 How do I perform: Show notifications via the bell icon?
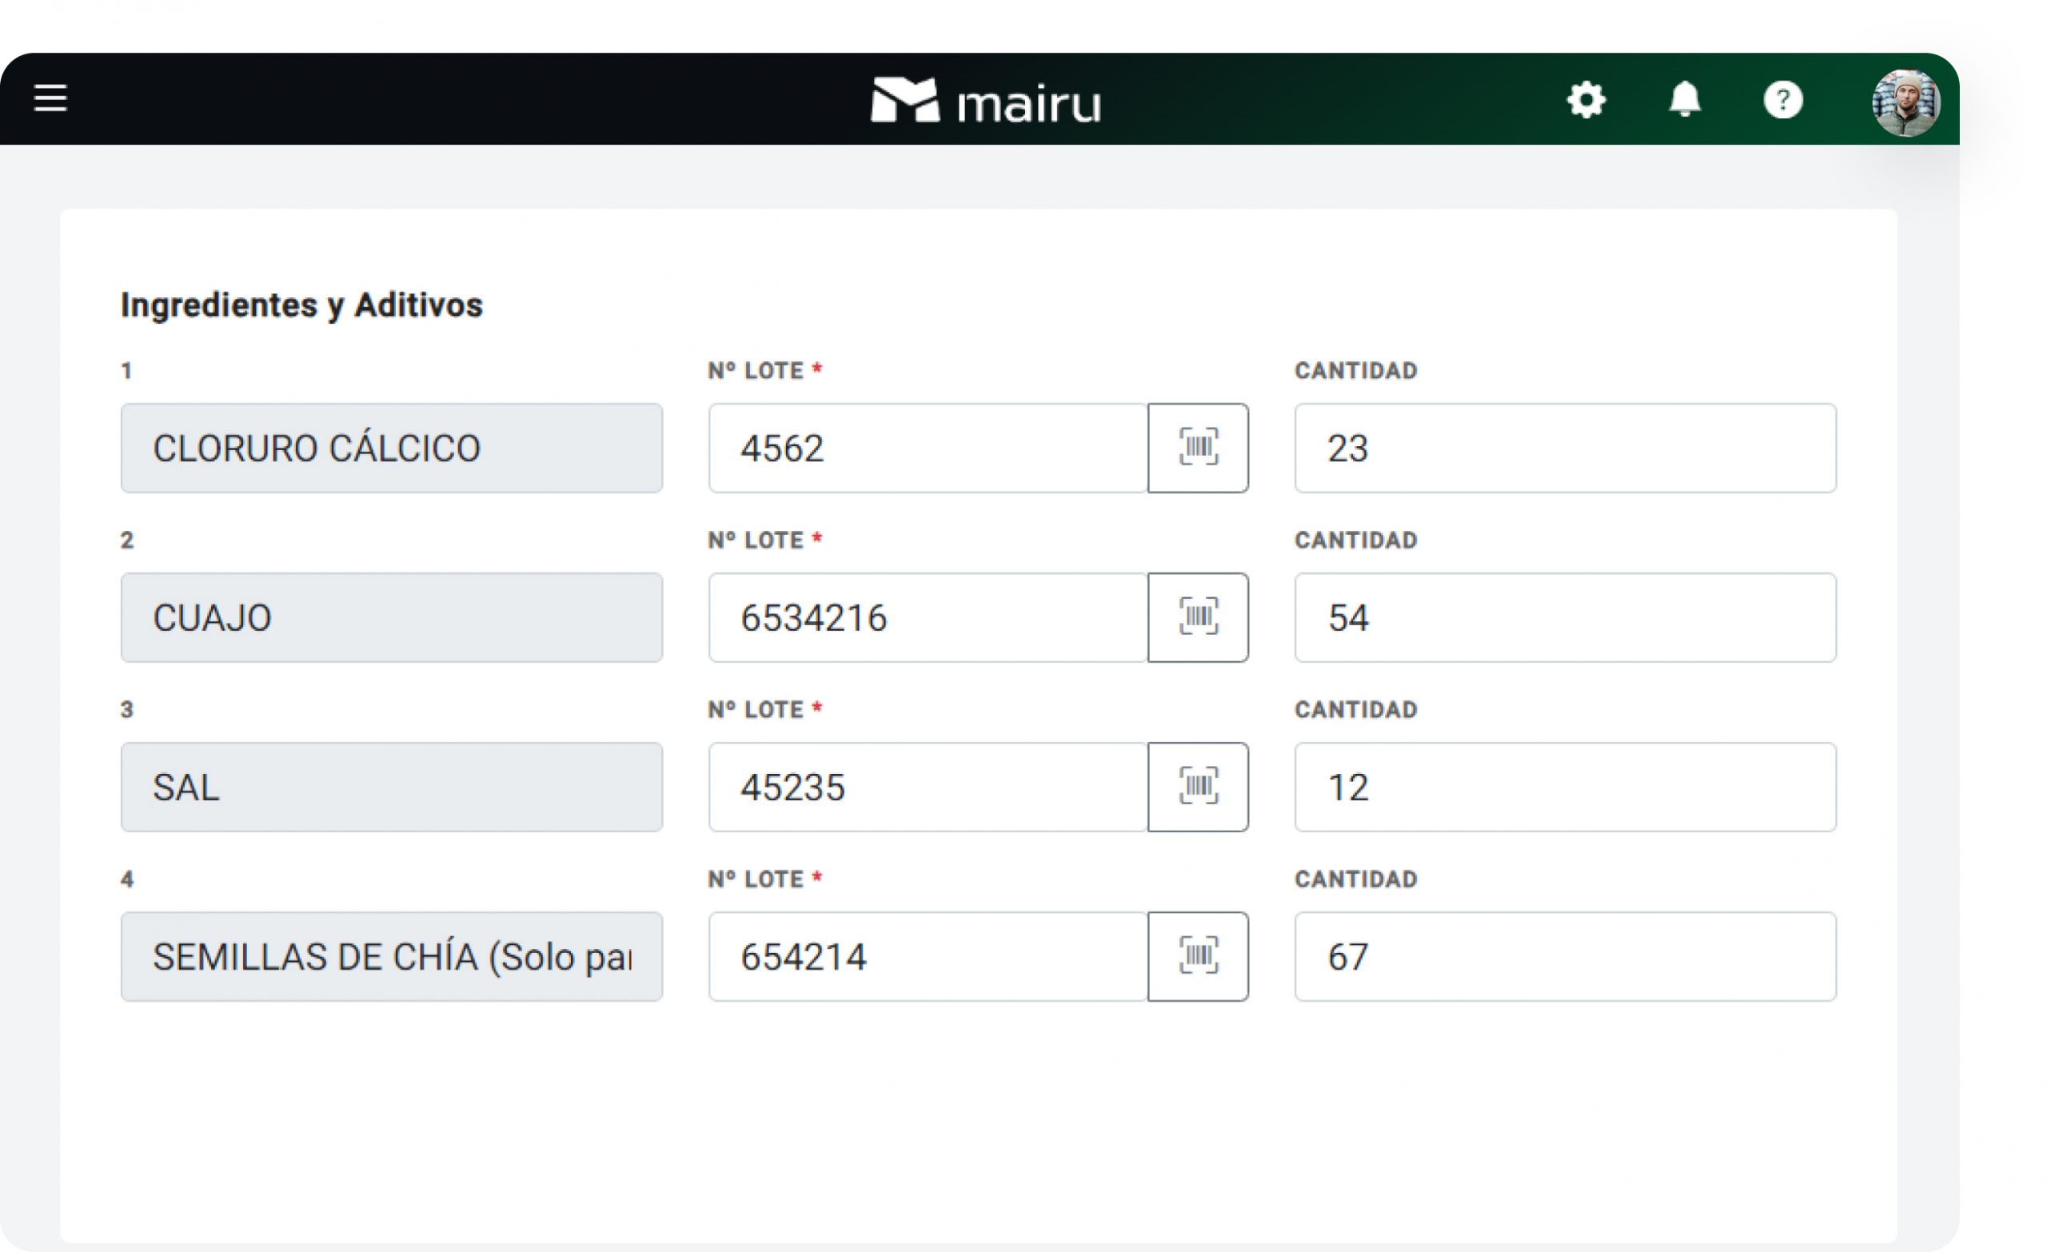pos(1684,101)
